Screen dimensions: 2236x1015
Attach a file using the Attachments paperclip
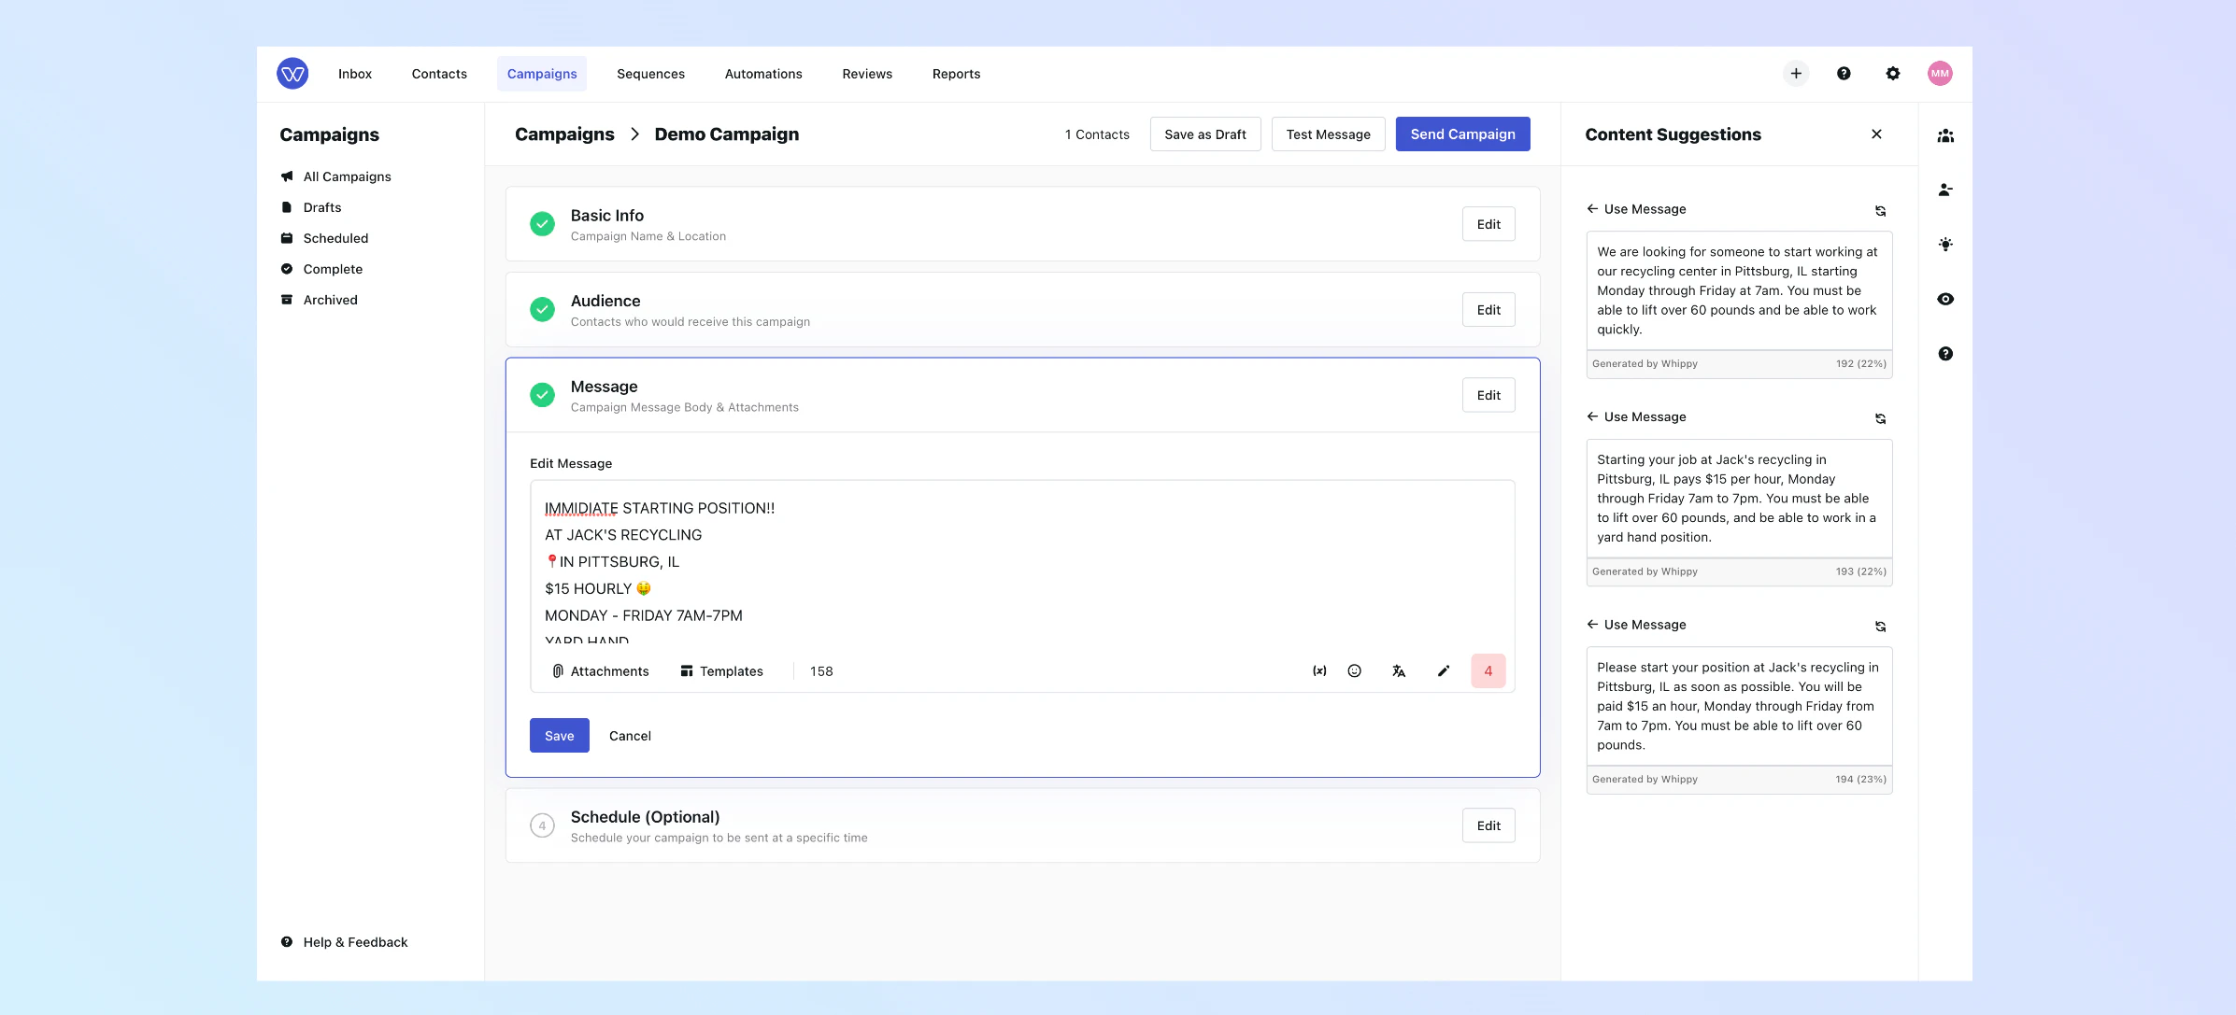tap(599, 670)
